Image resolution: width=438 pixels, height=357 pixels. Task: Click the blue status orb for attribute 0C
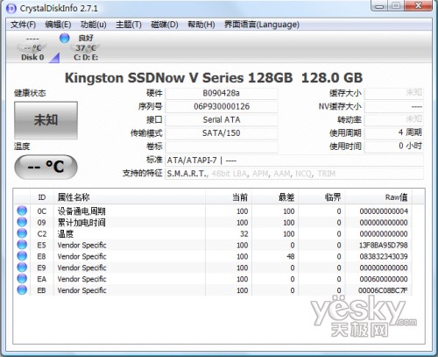coord(22,211)
